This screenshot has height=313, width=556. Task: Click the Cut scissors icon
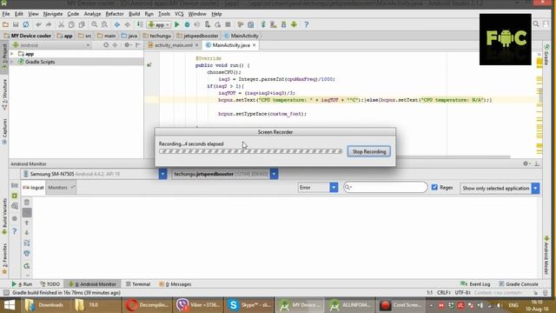click(x=61, y=24)
